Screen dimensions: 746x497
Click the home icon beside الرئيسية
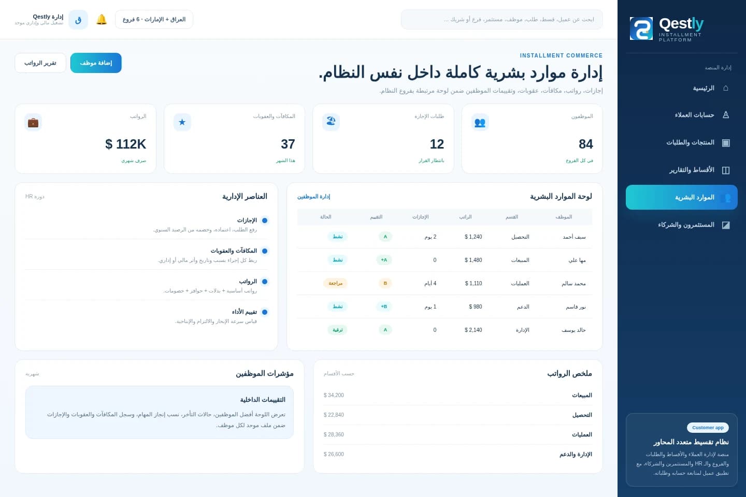pyautogui.click(x=726, y=88)
